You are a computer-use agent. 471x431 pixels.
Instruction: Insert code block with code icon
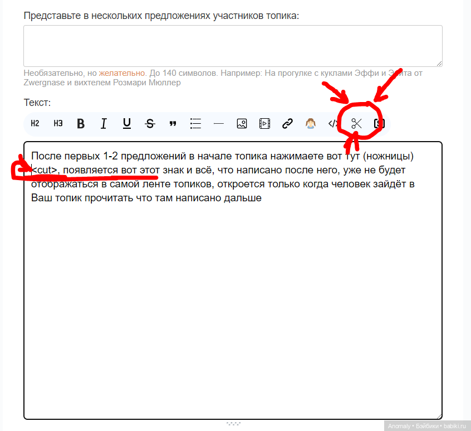point(333,124)
